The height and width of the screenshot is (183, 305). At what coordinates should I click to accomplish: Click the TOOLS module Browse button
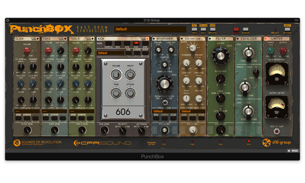coord(90,118)
